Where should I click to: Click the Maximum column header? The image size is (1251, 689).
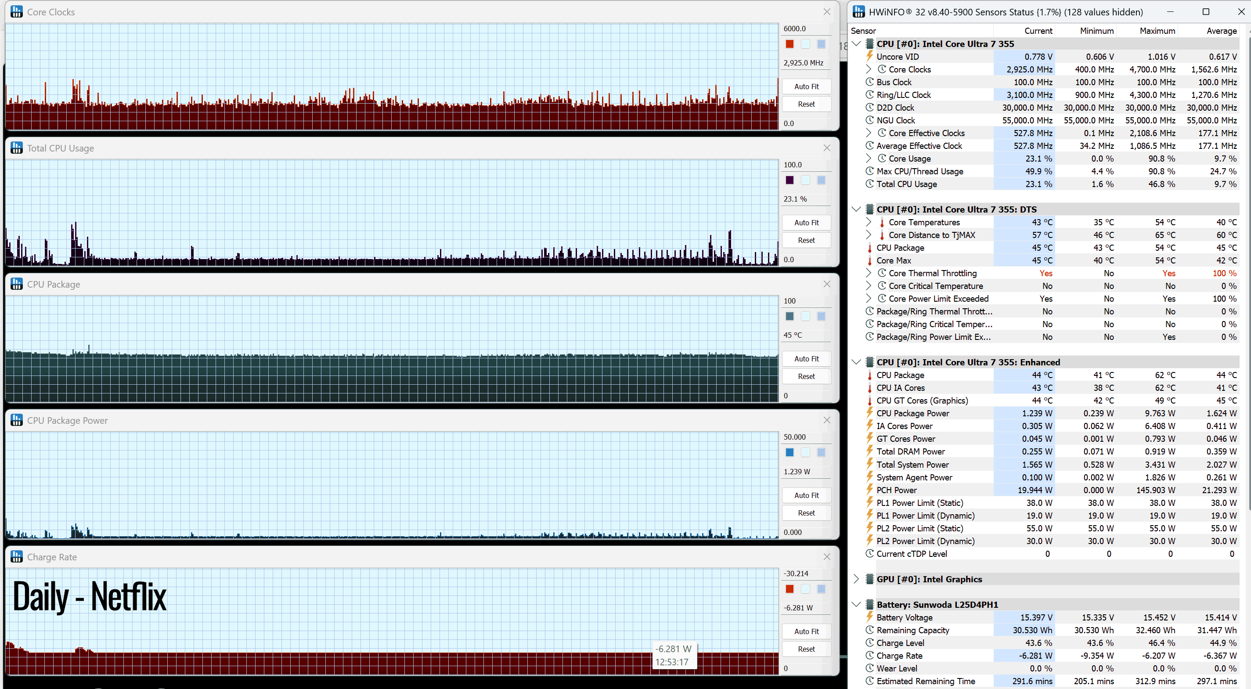click(1157, 31)
